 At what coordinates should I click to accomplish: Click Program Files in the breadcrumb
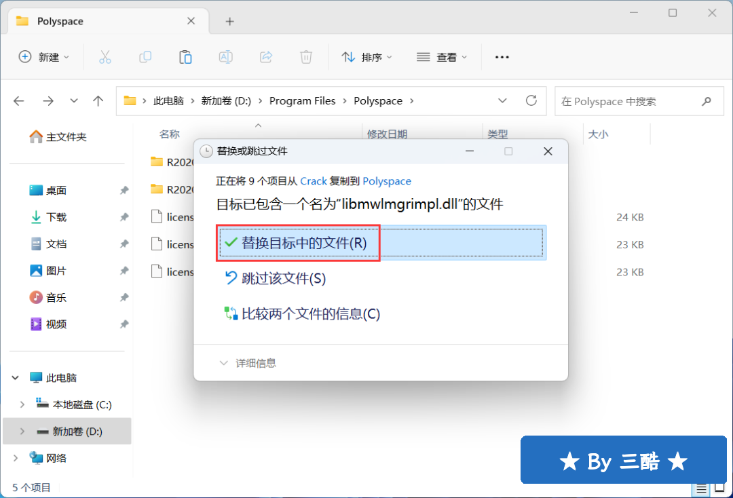[x=303, y=101]
